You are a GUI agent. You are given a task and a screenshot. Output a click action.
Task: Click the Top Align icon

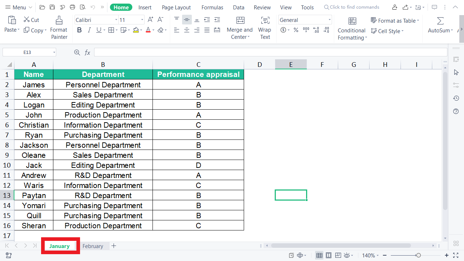coord(177,20)
